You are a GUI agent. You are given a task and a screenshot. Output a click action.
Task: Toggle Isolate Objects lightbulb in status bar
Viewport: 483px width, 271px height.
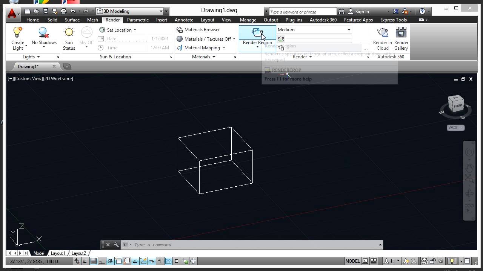click(x=452, y=261)
